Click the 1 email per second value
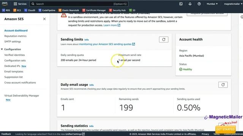This screenshot has height=136, width=243. pos(129,60)
